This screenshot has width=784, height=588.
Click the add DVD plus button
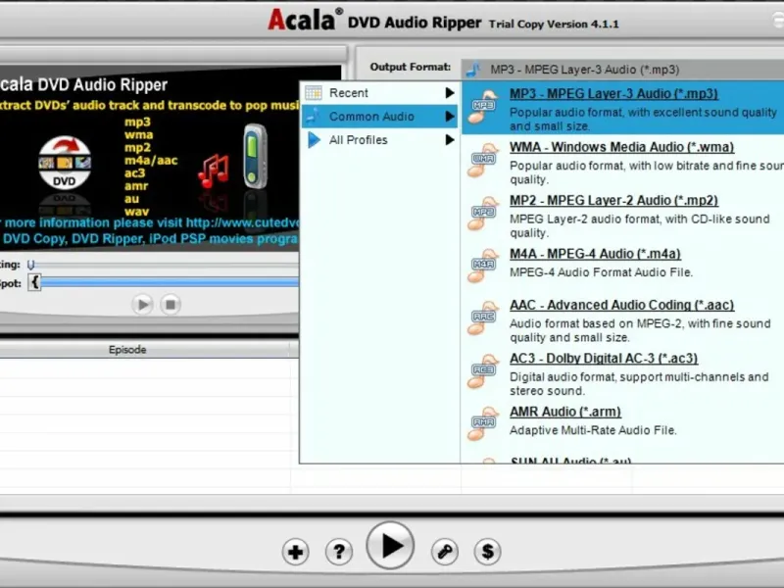(296, 552)
